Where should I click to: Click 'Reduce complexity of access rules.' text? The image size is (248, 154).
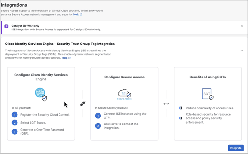(210, 108)
